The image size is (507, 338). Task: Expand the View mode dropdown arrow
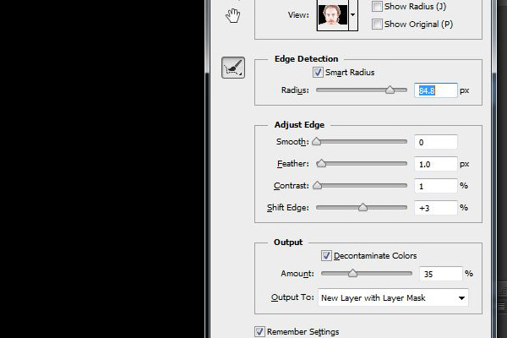353,15
